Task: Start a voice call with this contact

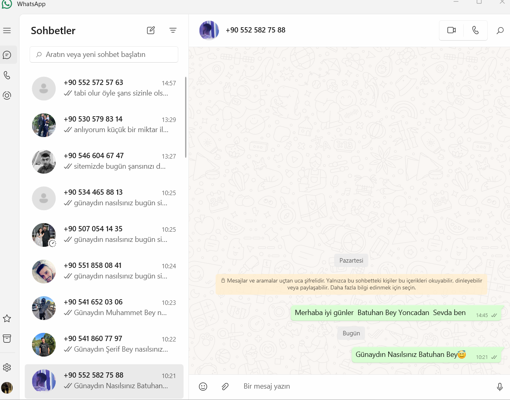Action: 475,30
